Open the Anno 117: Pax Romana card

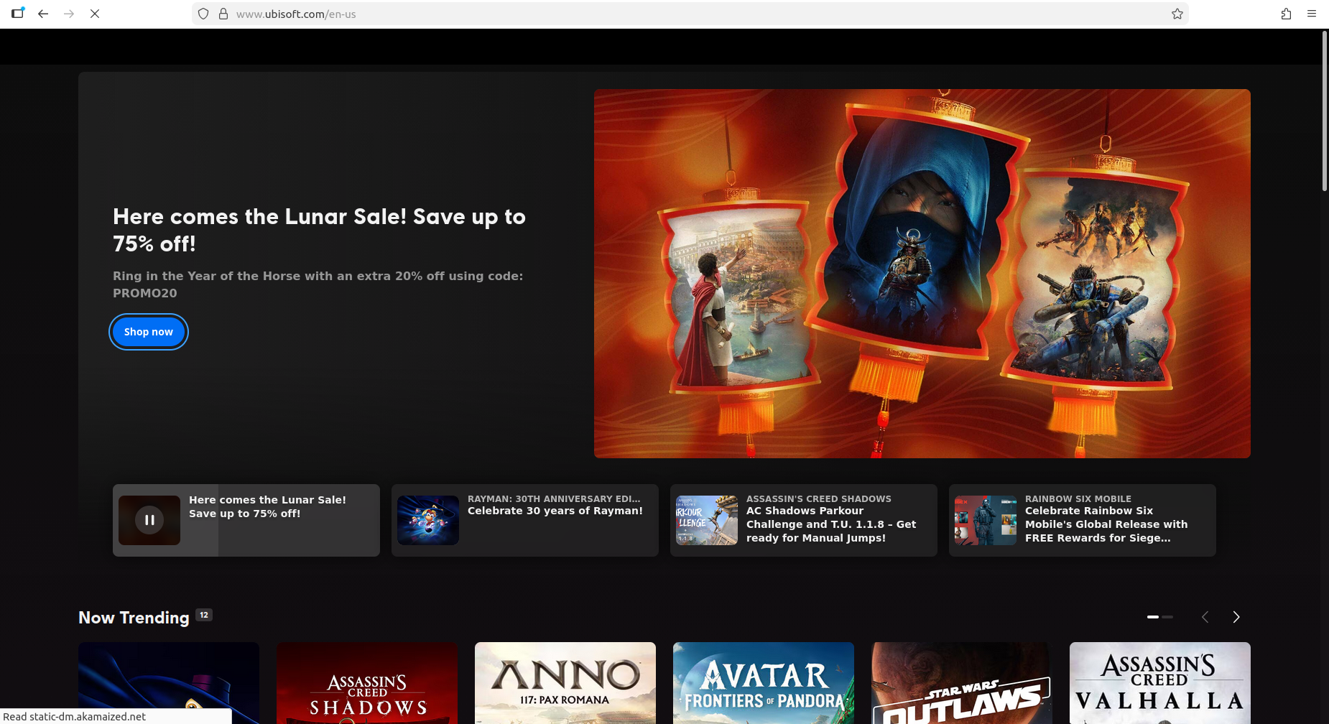(x=565, y=682)
